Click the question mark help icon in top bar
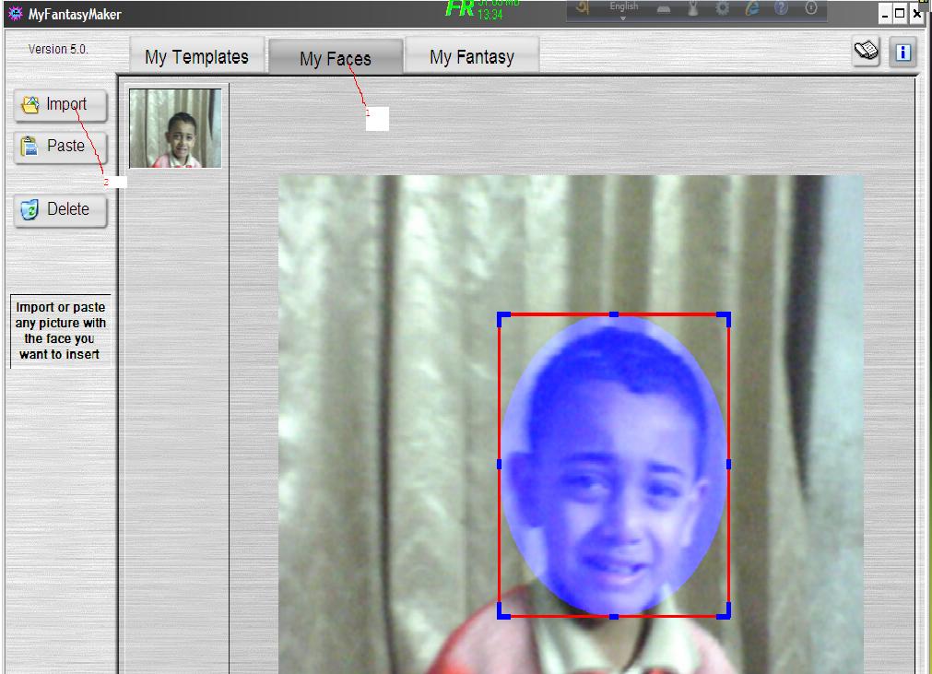The image size is (932, 674). click(x=782, y=7)
